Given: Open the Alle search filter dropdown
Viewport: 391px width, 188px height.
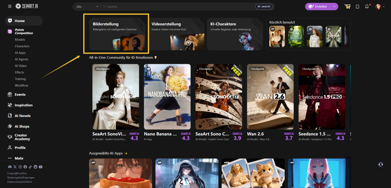Looking at the screenshot, I should [87, 7].
